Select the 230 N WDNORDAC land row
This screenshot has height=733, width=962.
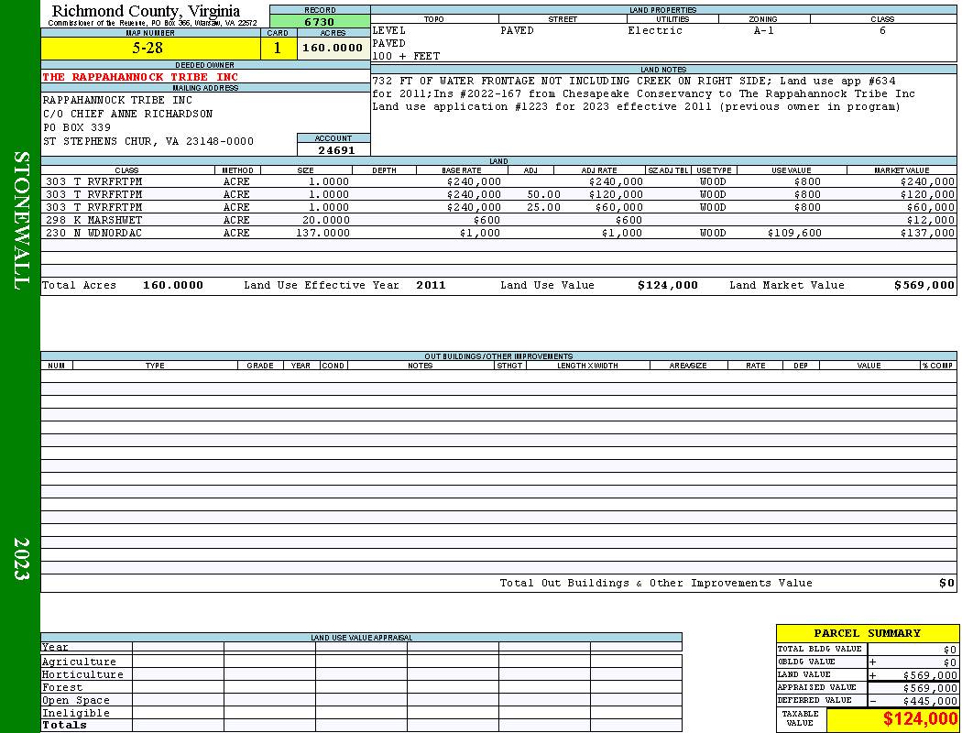click(x=498, y=233)
